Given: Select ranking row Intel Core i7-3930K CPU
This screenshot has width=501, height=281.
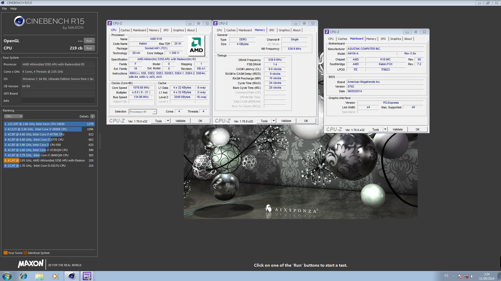Looking at the screenshot, I should tap(49, 129).
